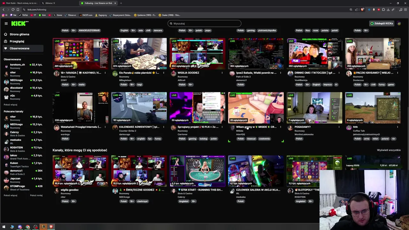Open the hhh Coffee Talk stream thumbnail
Screen dimensions: 409x230
373,108
